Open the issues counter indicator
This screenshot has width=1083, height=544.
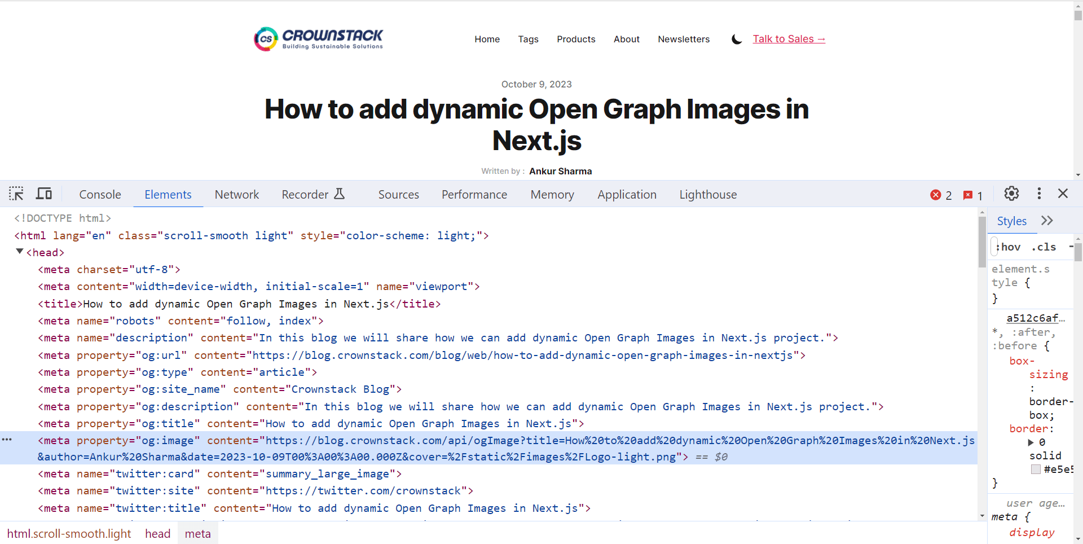click(971, 195)
